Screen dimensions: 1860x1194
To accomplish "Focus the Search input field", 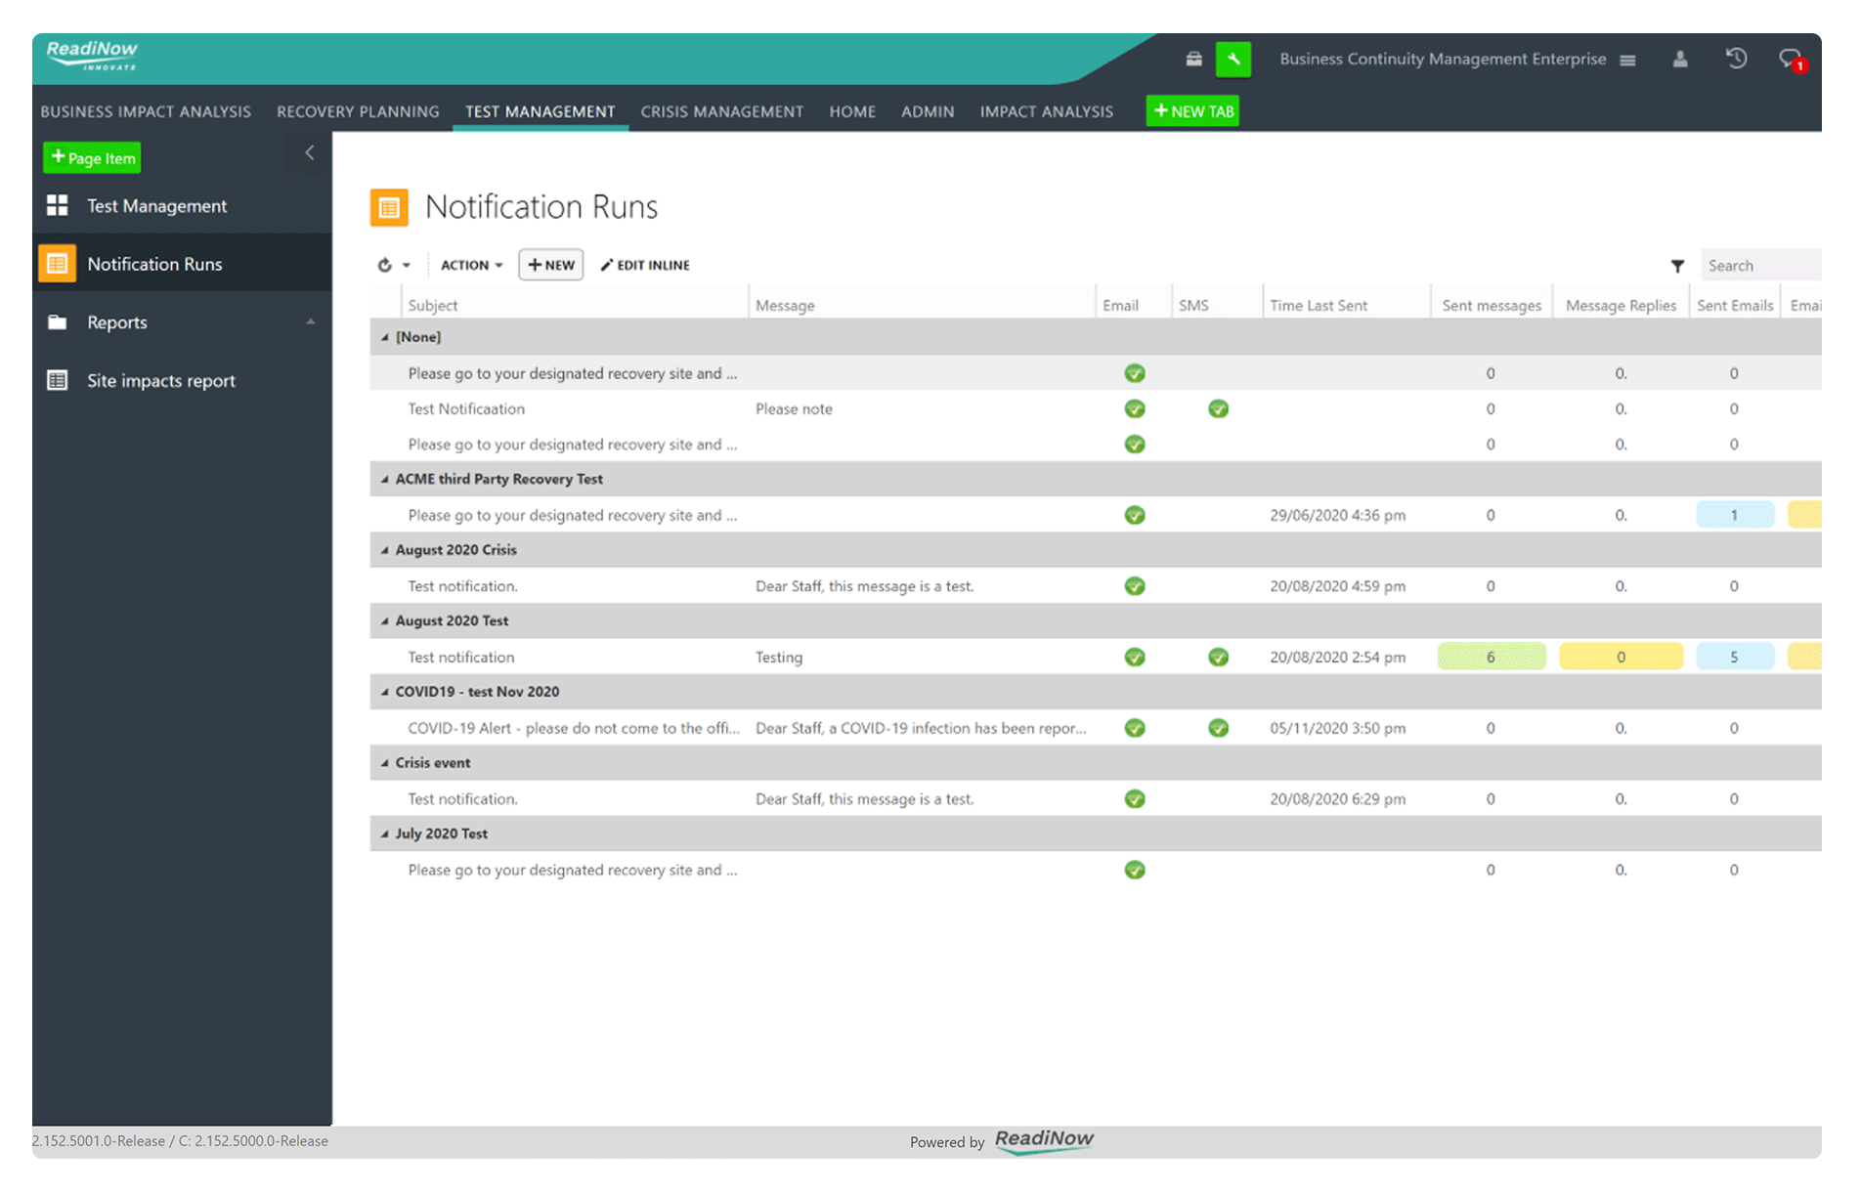I will click(x=1760, y=266).
